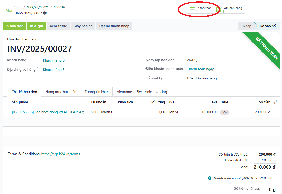Click the column options adjust icon
The image size is (282, 194).
275,102
